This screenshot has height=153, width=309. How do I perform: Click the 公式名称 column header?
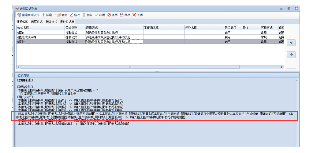40,28
